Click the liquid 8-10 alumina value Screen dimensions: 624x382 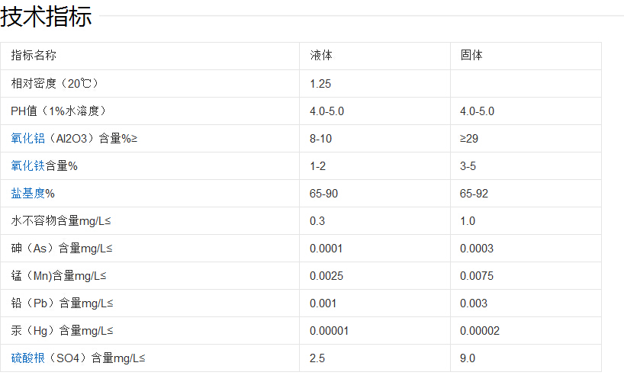pos(320,139)
